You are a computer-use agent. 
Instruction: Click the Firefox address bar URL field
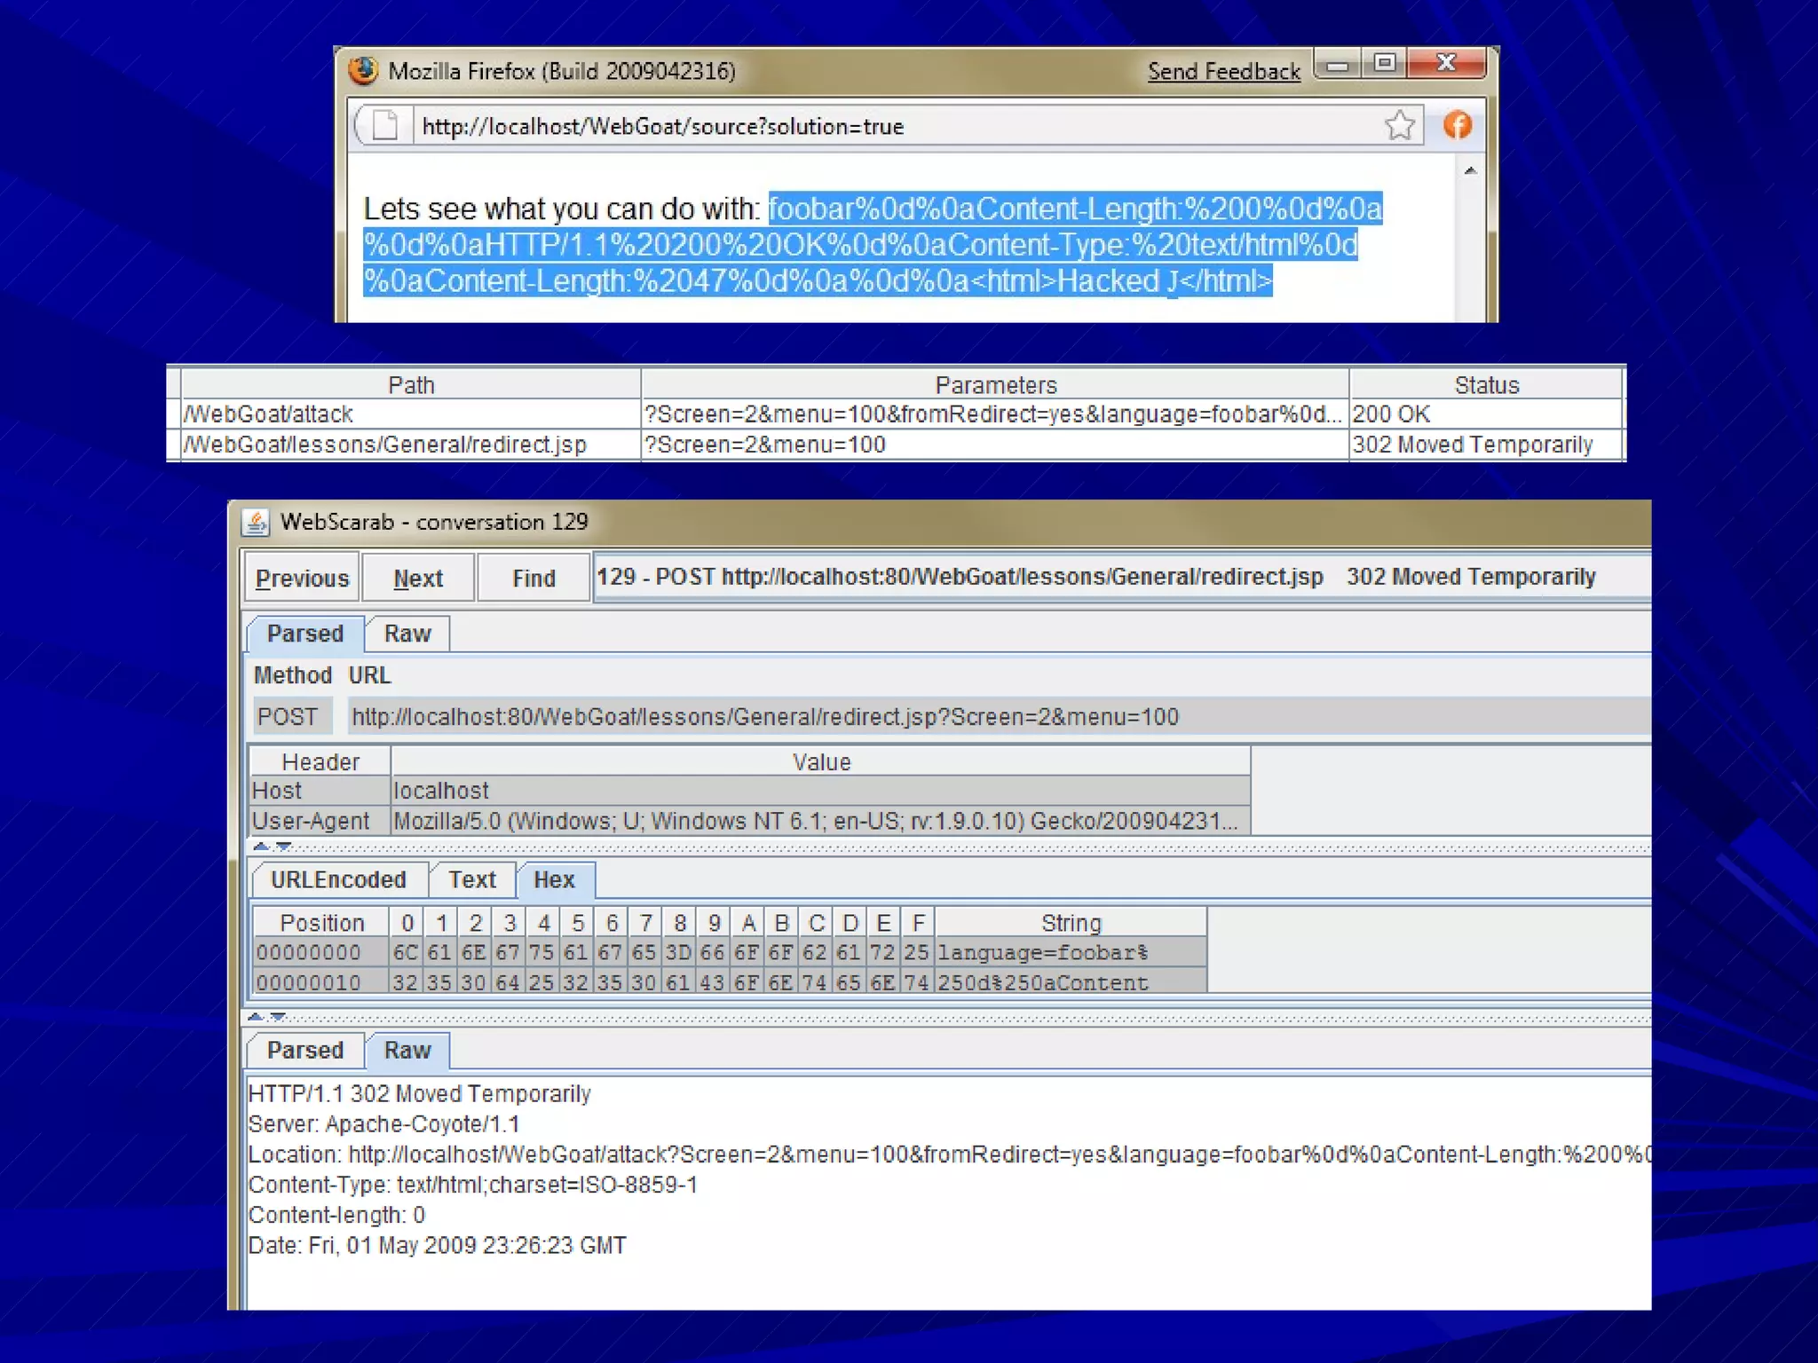click(888, 126)
